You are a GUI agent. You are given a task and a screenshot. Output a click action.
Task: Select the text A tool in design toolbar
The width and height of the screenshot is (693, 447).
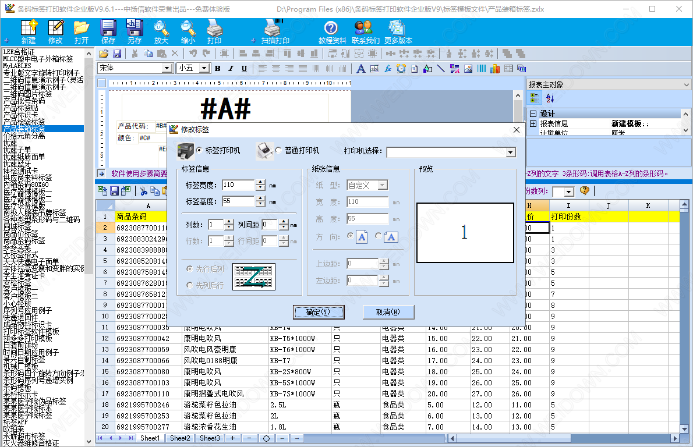click(360, 69)
